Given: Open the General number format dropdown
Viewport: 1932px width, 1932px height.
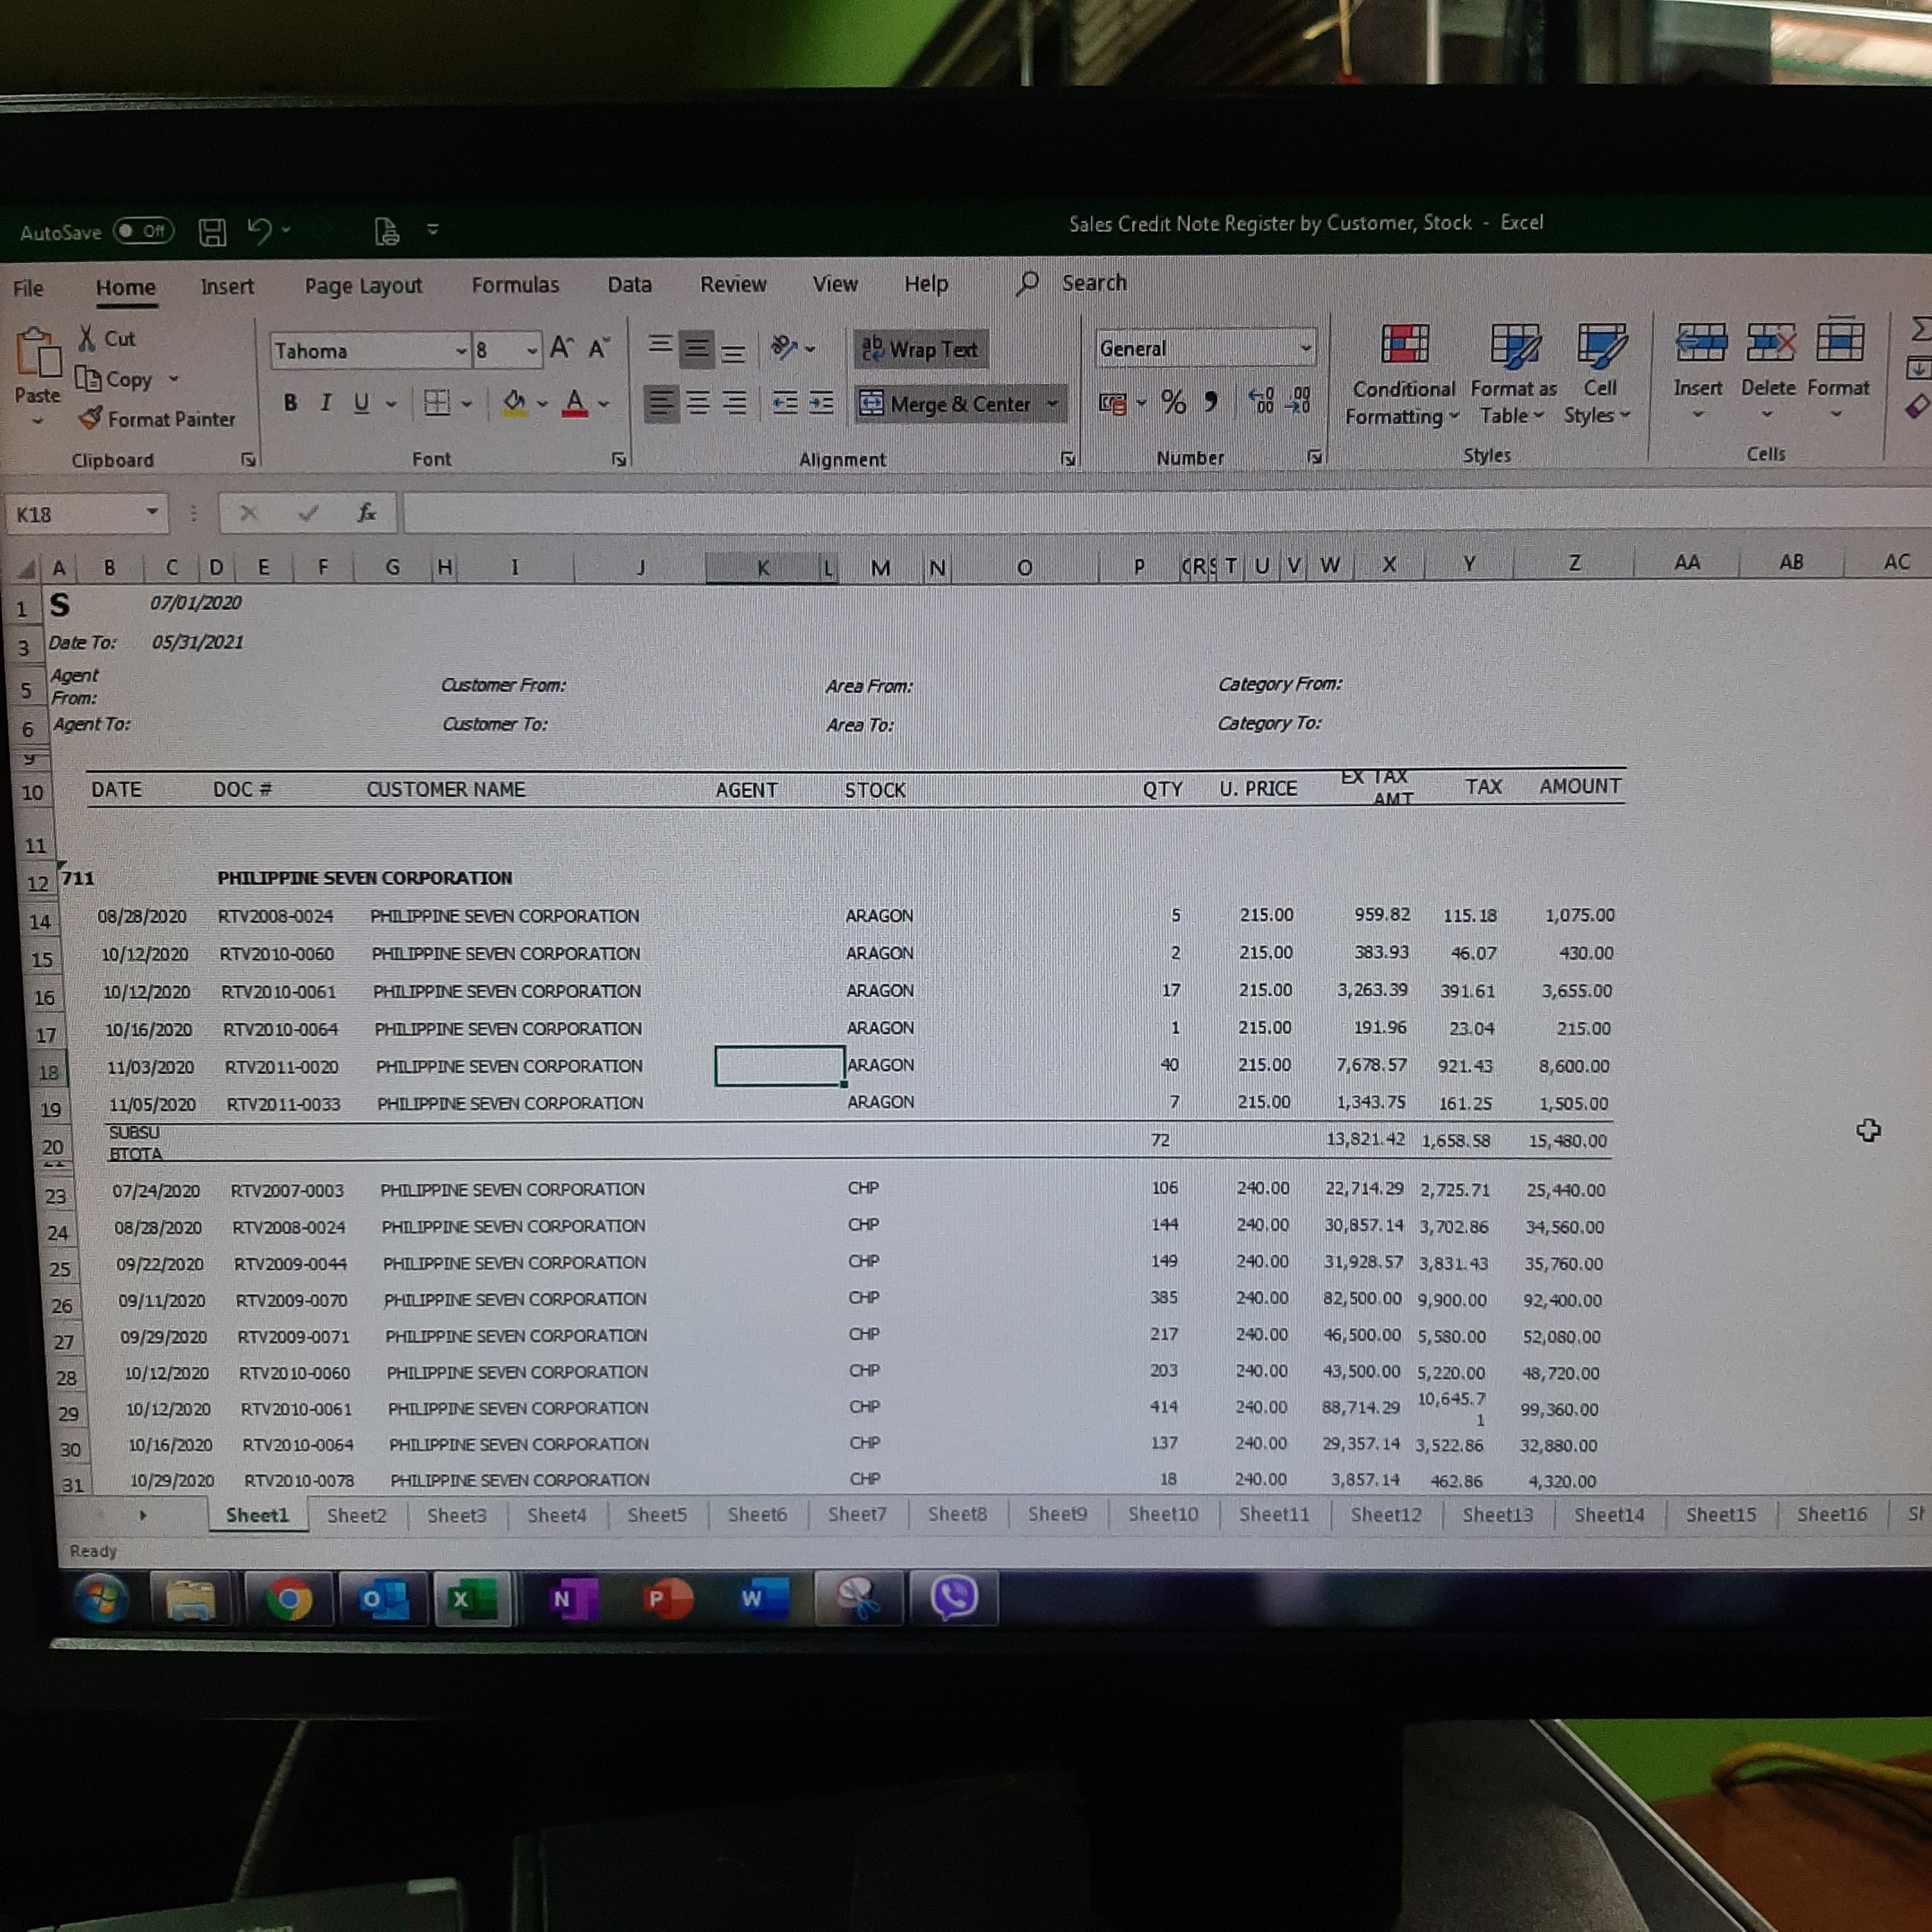Looking at the screenshot, I should tap(1306, 348).
